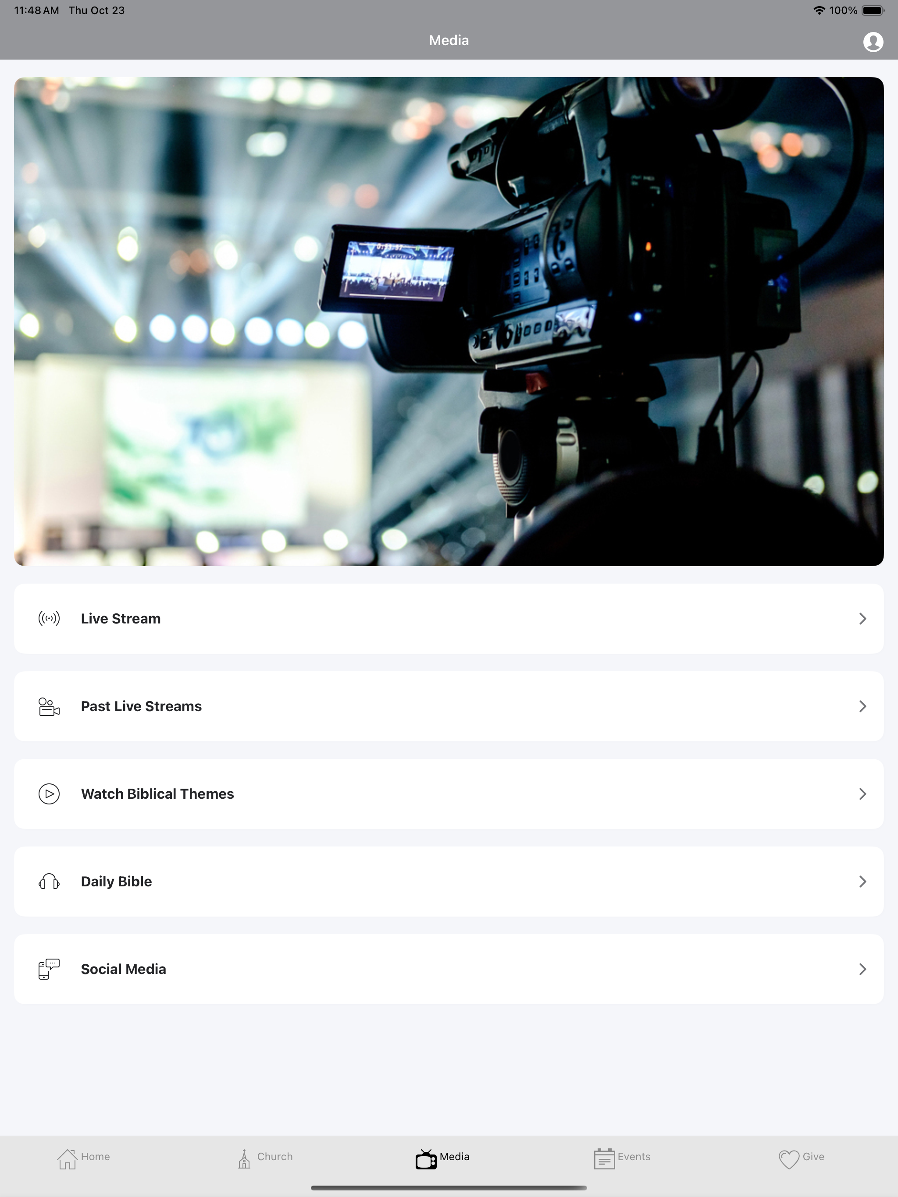Tap the Social Media phone chat icon
Viewport: 898px width, 1197px height.
pyautogui.click(x=49, y=969)
